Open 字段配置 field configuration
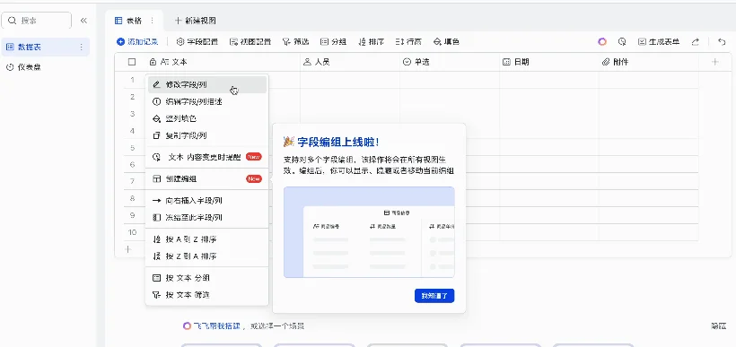This screenshot has height=347, width=736. click(197, 42)
